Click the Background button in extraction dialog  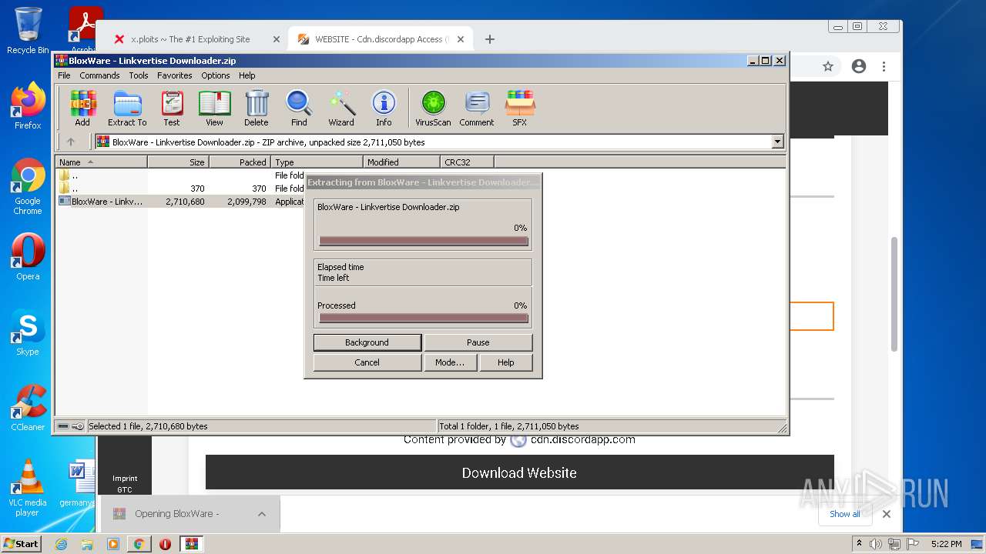(367, 342)
